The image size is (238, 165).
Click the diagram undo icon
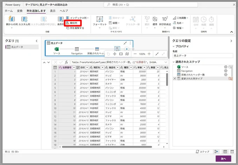[108, 54]
